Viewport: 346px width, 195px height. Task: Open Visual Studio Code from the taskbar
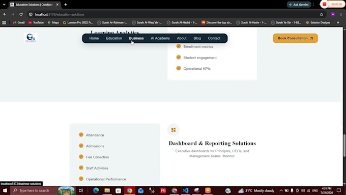point(185,190)
